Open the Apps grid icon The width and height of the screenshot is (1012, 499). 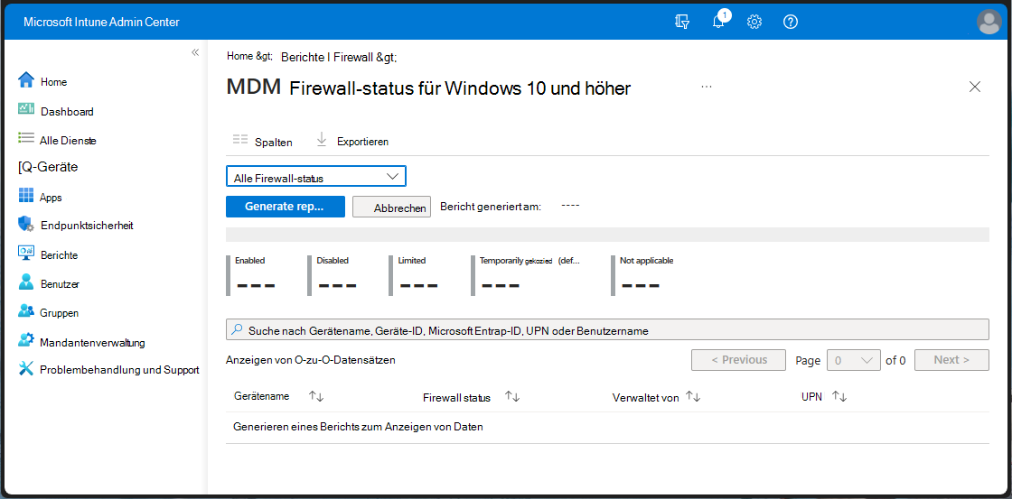pyautogui.click(x=26, y=195)
